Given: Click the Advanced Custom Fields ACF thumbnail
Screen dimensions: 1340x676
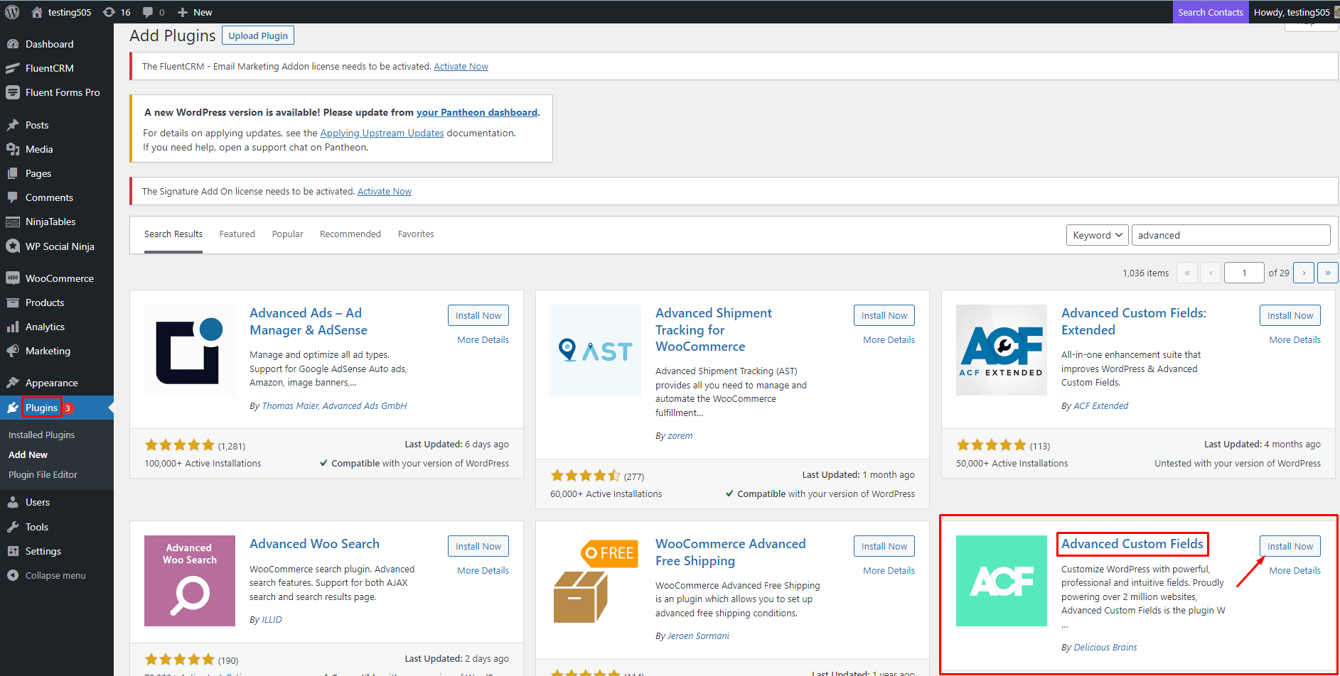Looking at the screenshot, I should (1001, 581).
